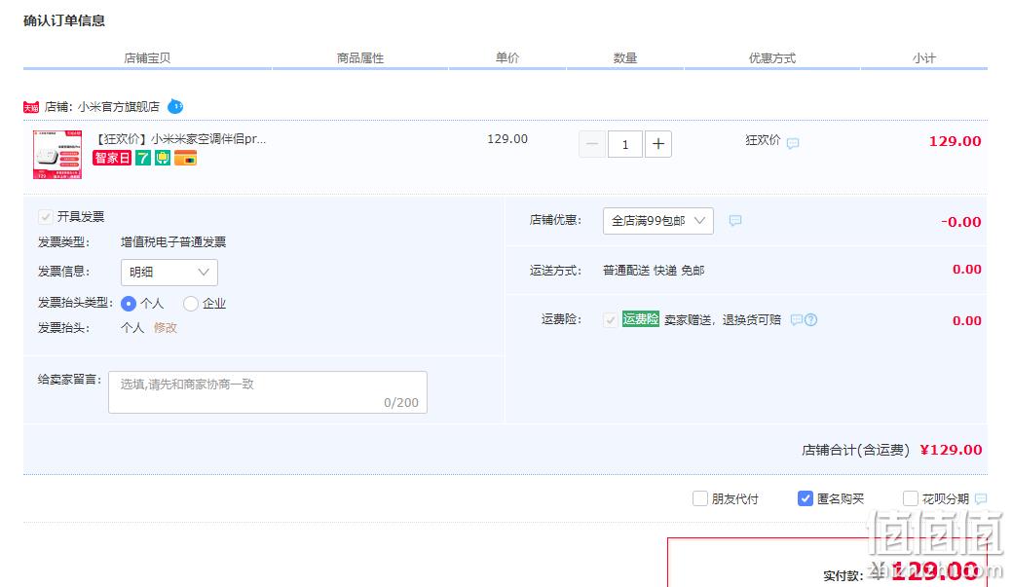Click the 数量 column header
Screen dimensions: 1012x587
click(624, 58)
